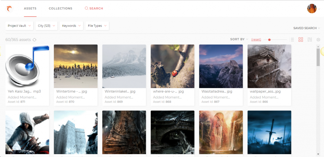The image size is (324, 157).
Task: Click the magnifier Search icon
Action: [86, 9]
